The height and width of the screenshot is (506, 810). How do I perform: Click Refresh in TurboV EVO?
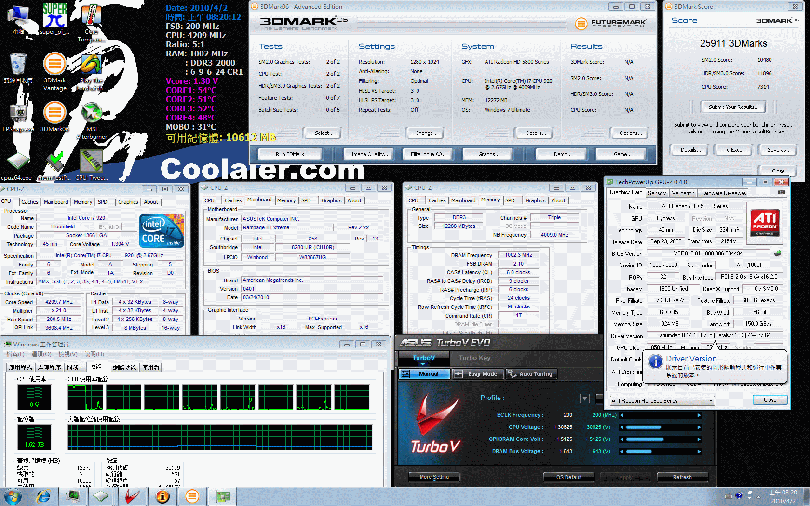tap(682, 477)
